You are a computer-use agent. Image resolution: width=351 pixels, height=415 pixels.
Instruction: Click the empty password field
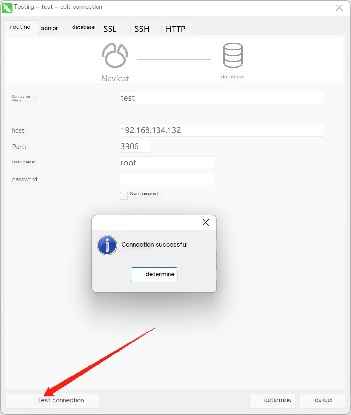pos(167,179)
